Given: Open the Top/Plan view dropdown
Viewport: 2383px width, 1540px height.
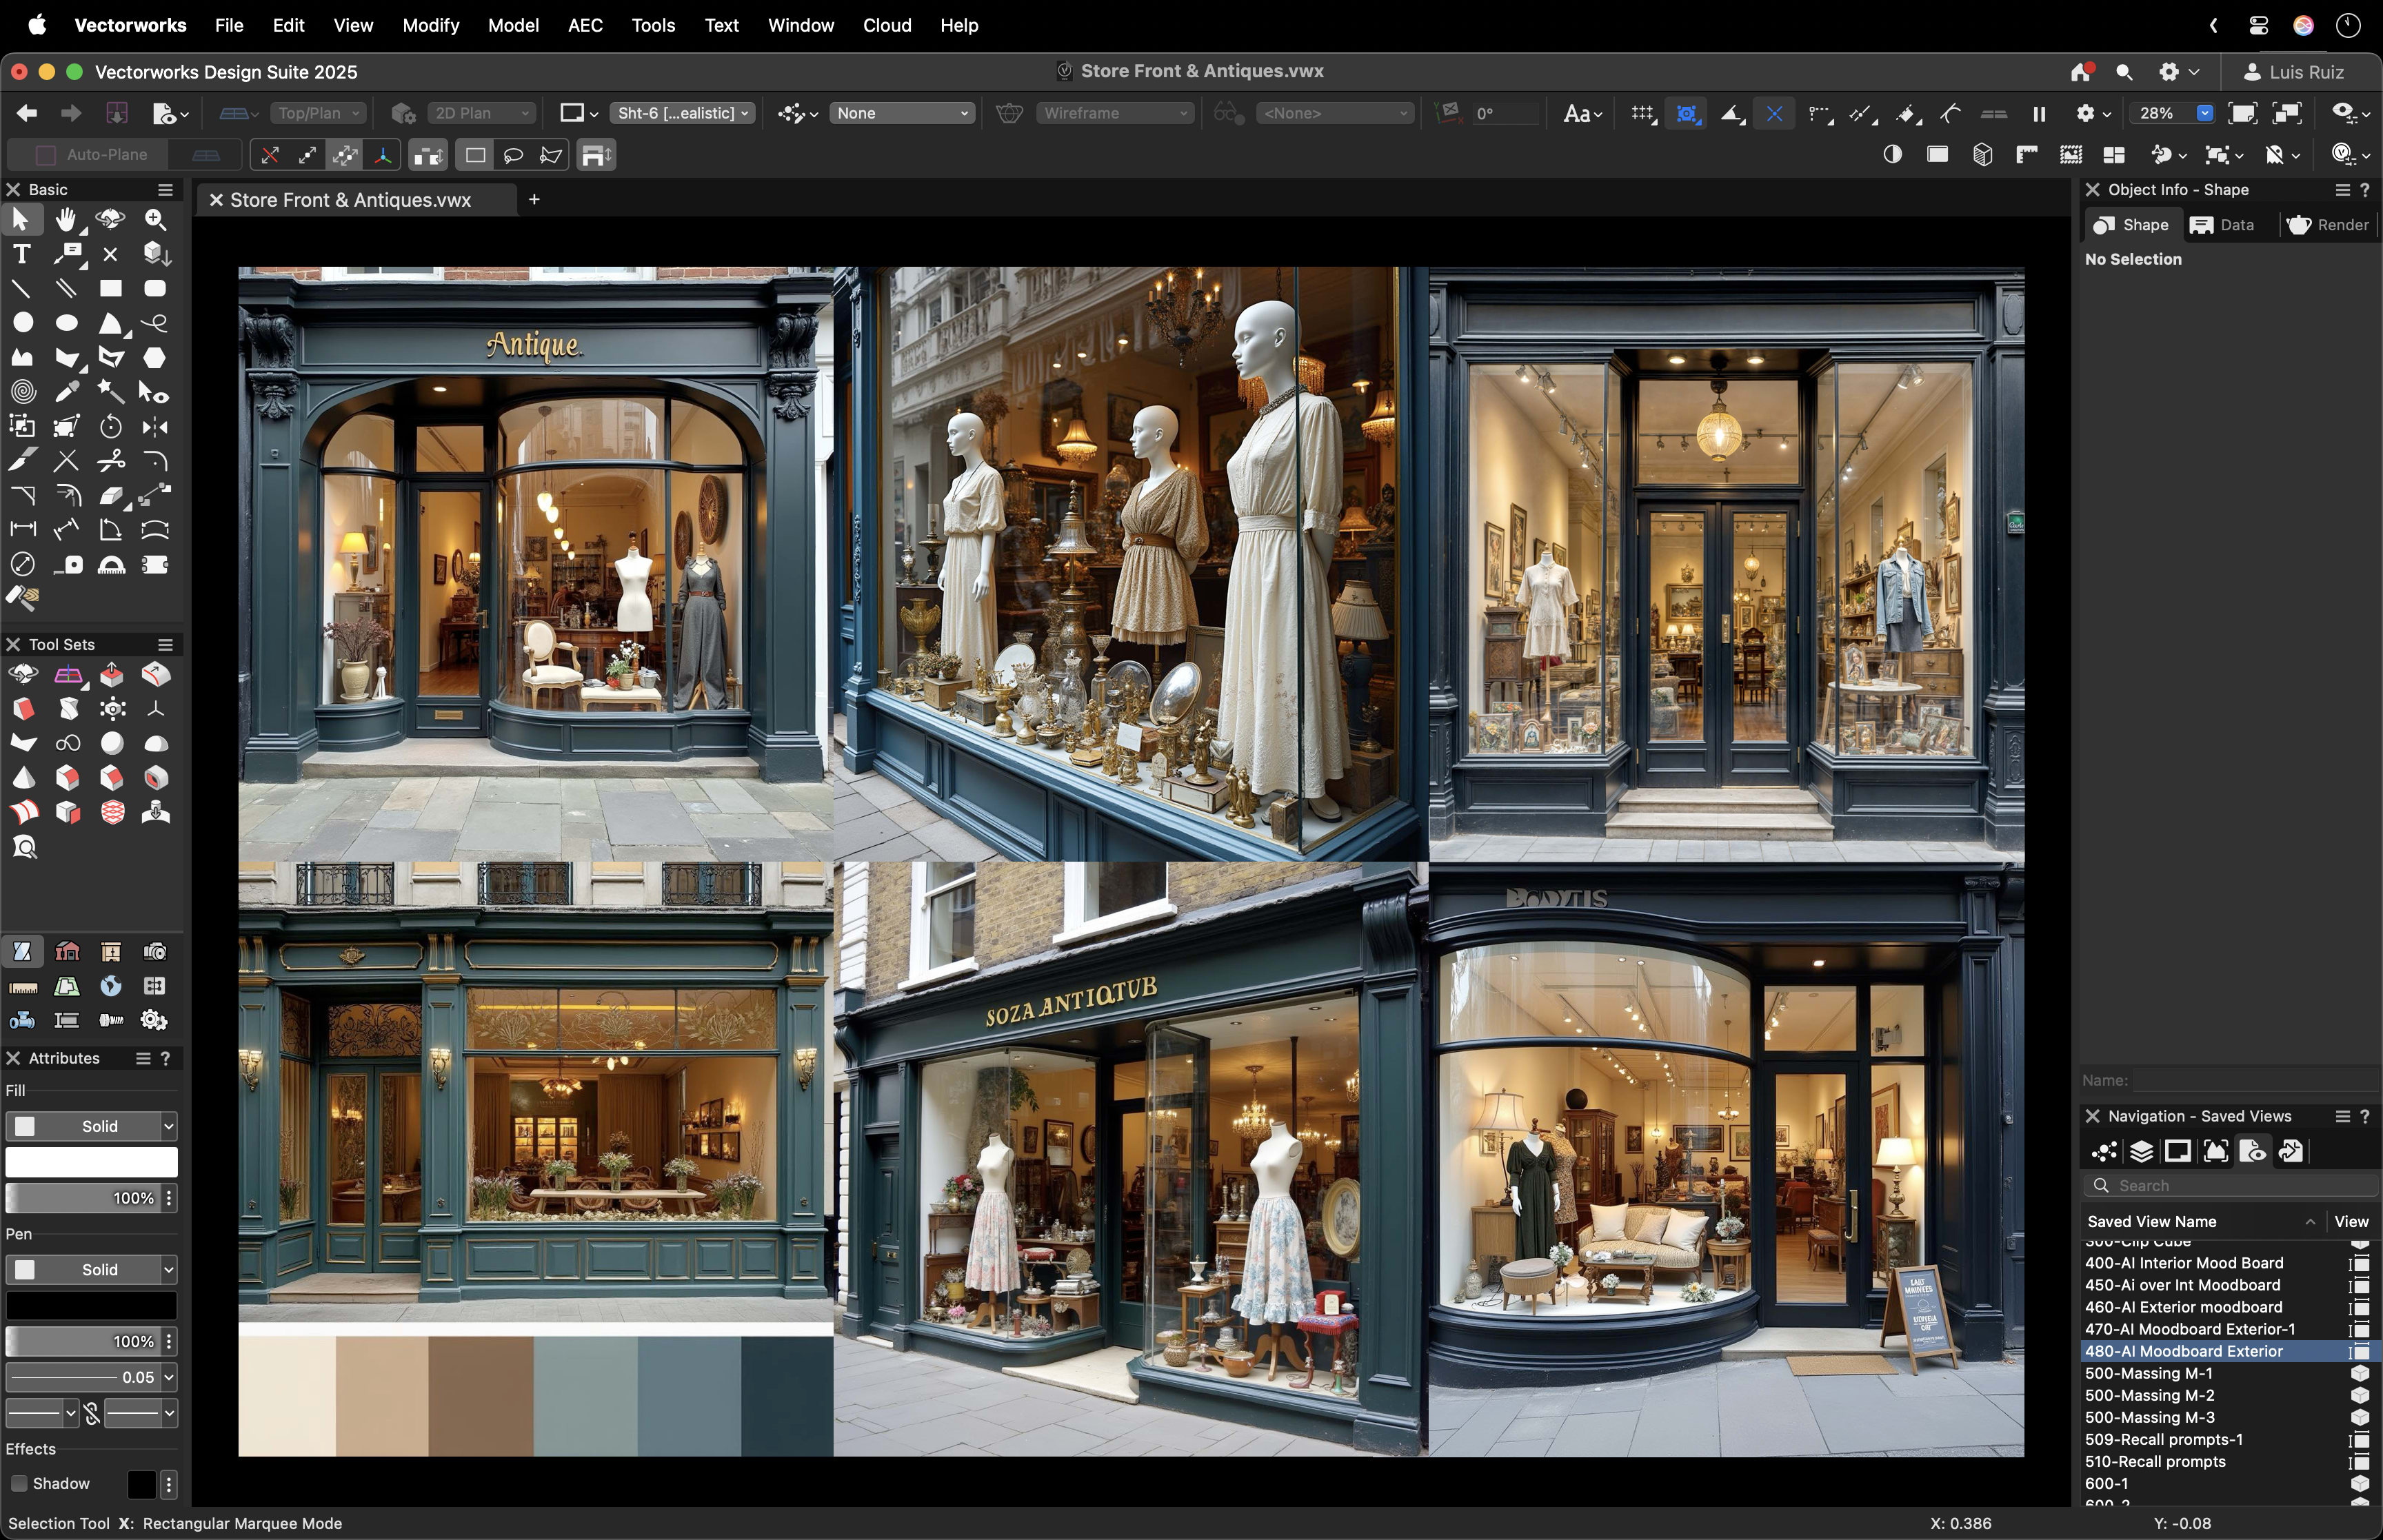Looking at the screenshot, I should [318, 112].
